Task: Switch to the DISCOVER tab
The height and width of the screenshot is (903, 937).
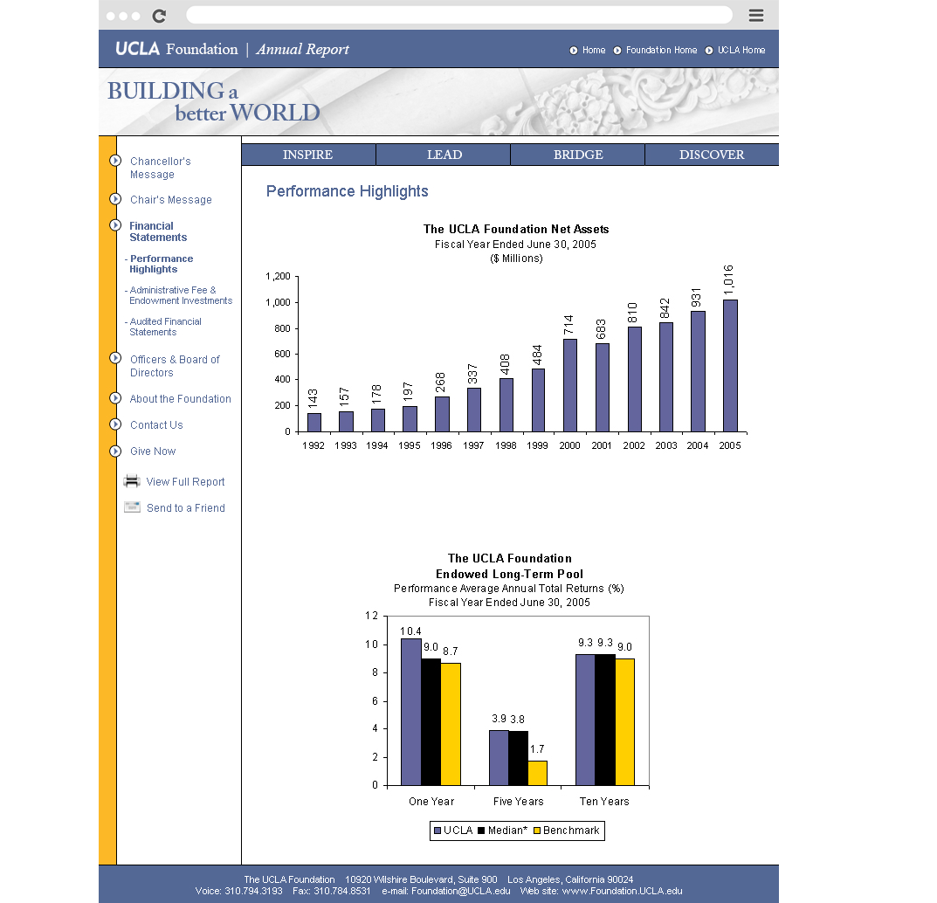Action: 712,155
